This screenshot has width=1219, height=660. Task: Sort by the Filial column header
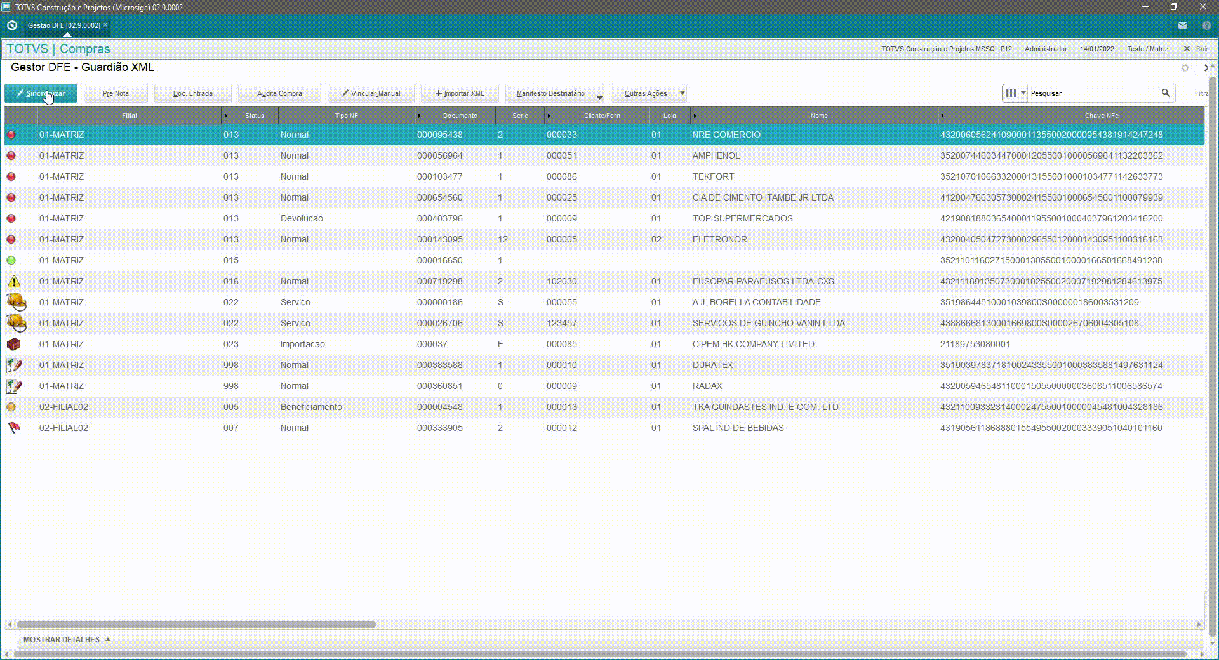point(130,115)
